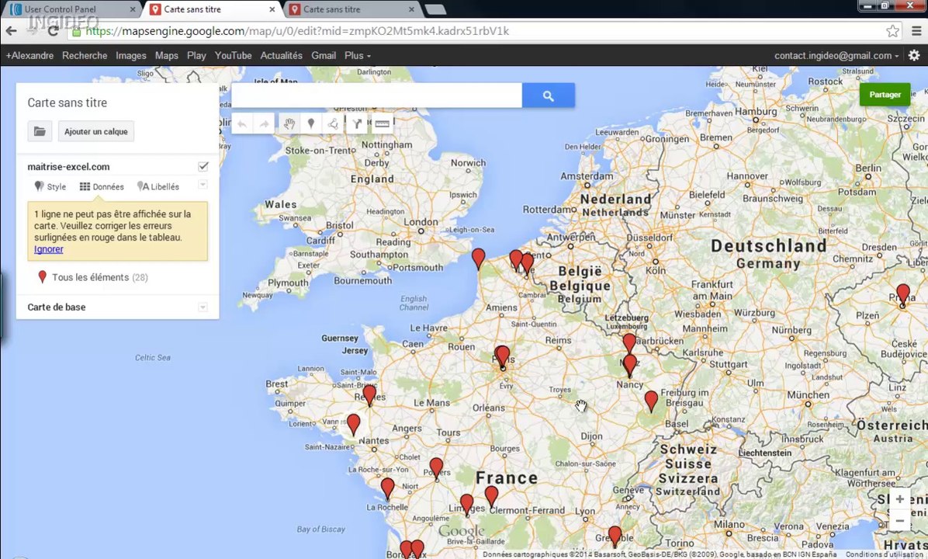Switch to the User Control Panel tab
The width and height of the screenshot is (928, 559).
[x=73, y=9]
